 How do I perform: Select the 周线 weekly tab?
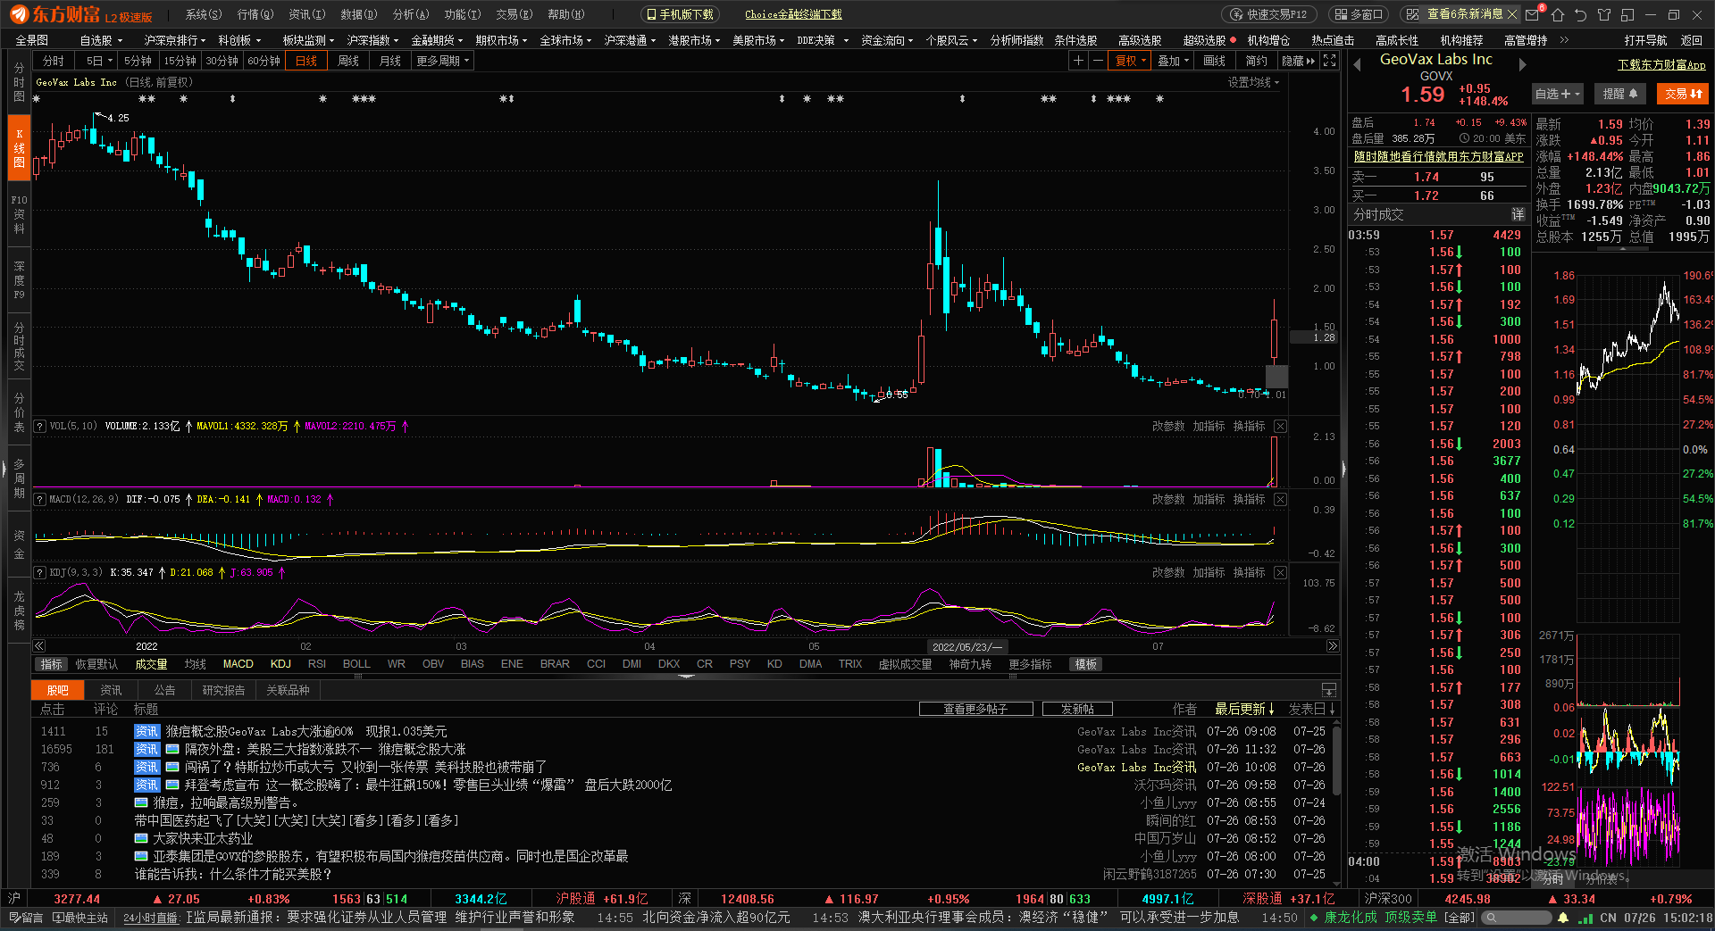pos(348,61)
